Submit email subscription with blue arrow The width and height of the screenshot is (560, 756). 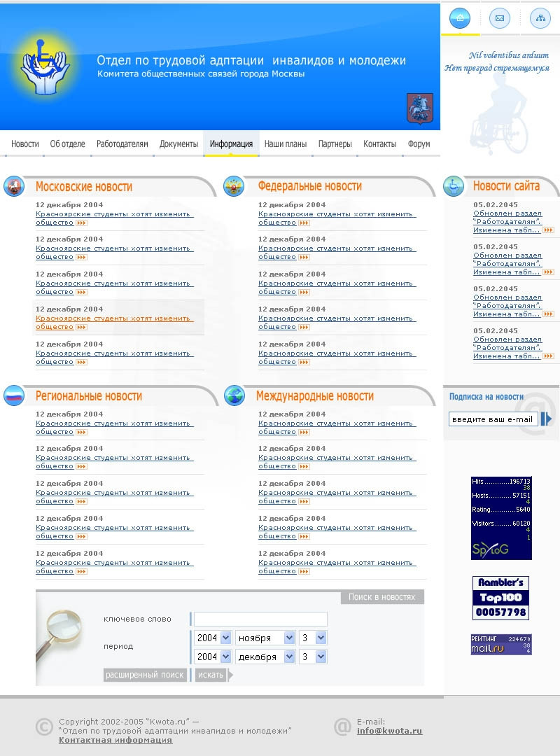tap(545, 419)
